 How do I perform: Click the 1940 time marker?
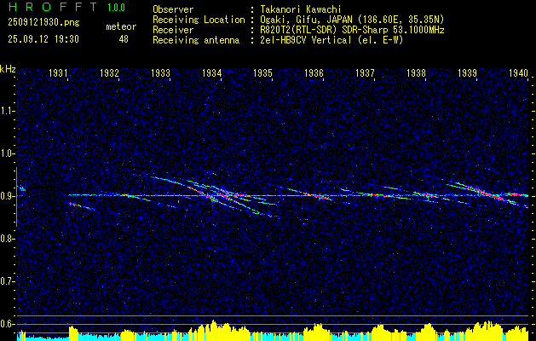tap(518, 72)
